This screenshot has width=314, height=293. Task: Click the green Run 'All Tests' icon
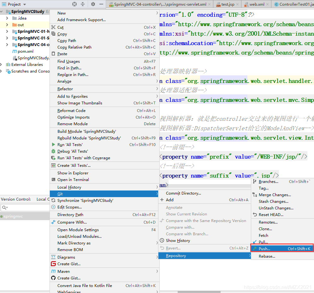[54, 145]
